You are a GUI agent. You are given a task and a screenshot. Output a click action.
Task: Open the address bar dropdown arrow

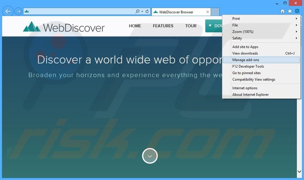click(142, 12)
